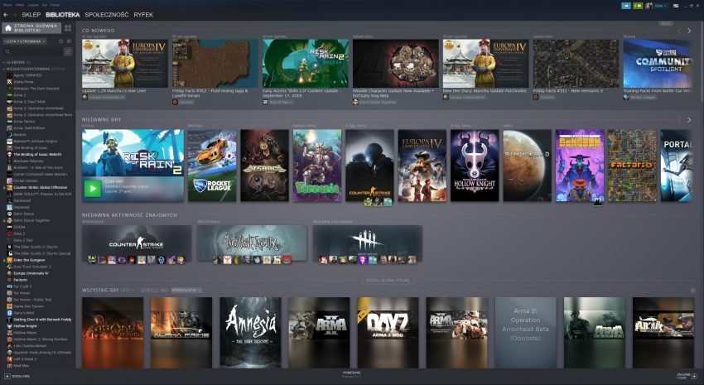This screenshot has height=385, width=704.
Task: Open Counter-Strike friends activity card
Action: (x=137, y=244)
